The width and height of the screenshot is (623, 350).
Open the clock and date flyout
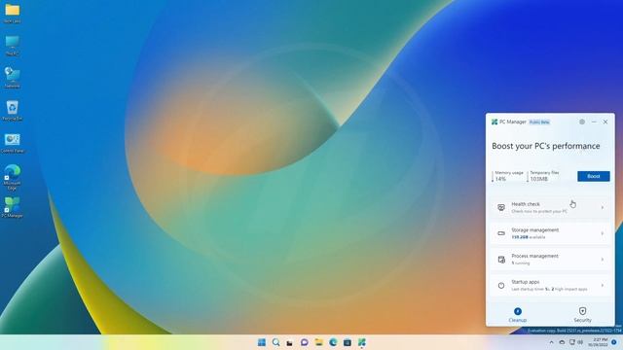[598, 342]
